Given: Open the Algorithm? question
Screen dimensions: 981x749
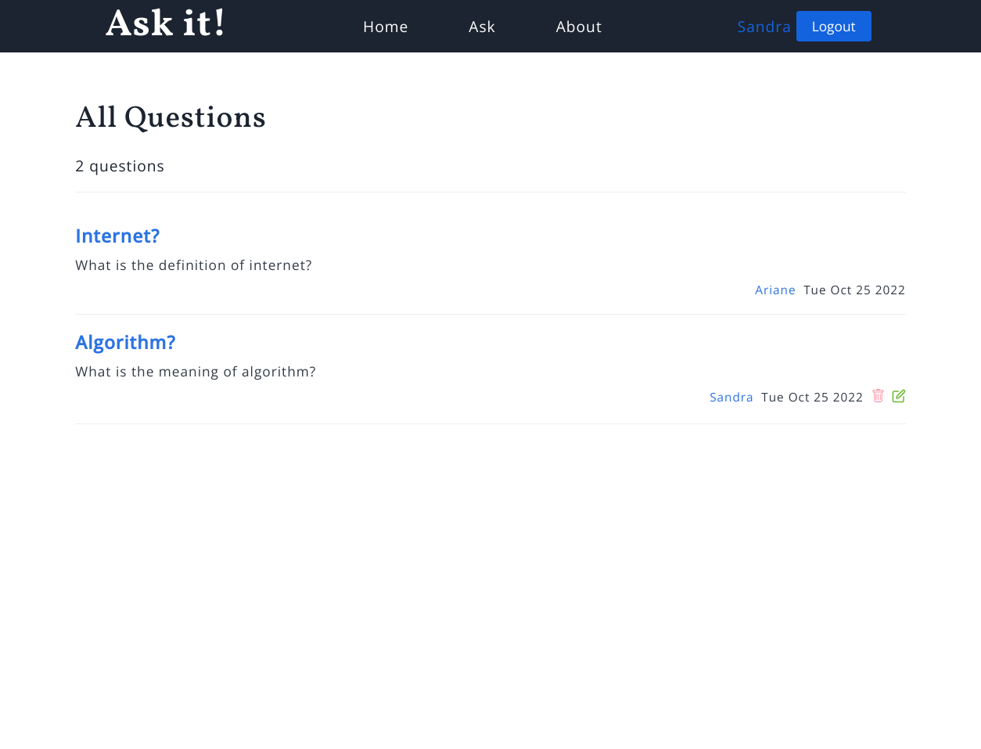Looking at the screenshot, I should [x=125, y=342].
